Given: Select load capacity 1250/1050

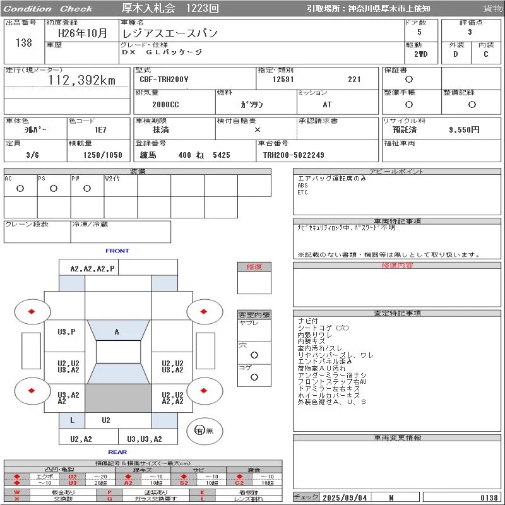Looking at the screenshot, I should [103, 155].
